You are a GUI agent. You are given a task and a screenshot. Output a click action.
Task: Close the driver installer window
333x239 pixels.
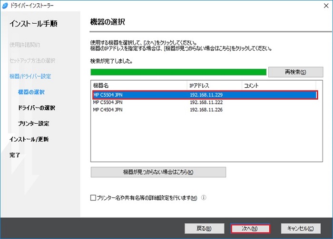[326, 6]
